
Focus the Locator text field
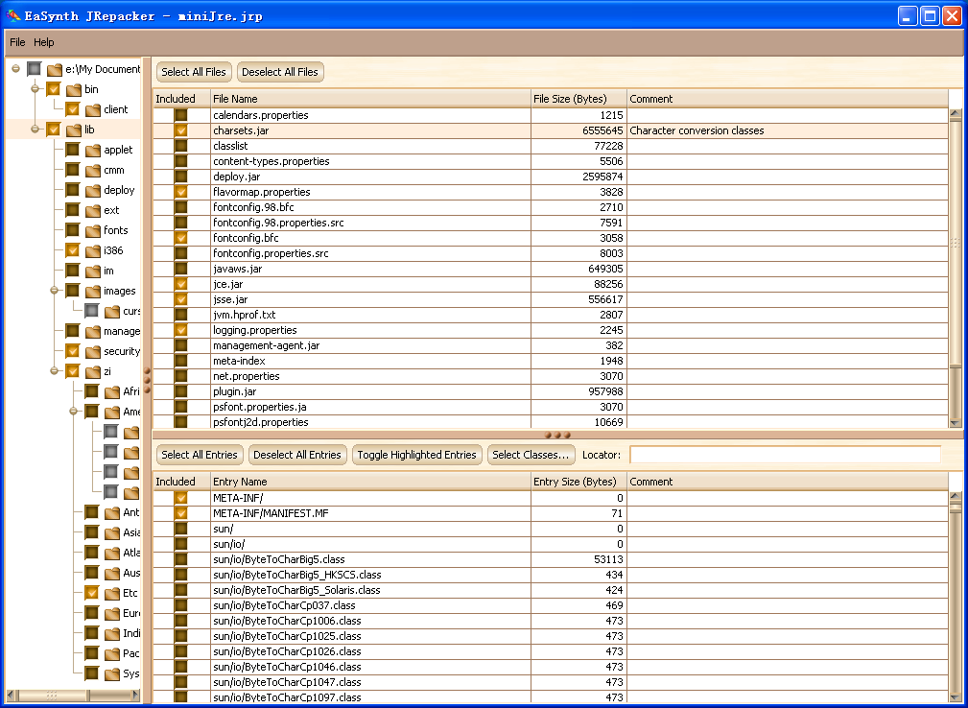click(785, 455)
